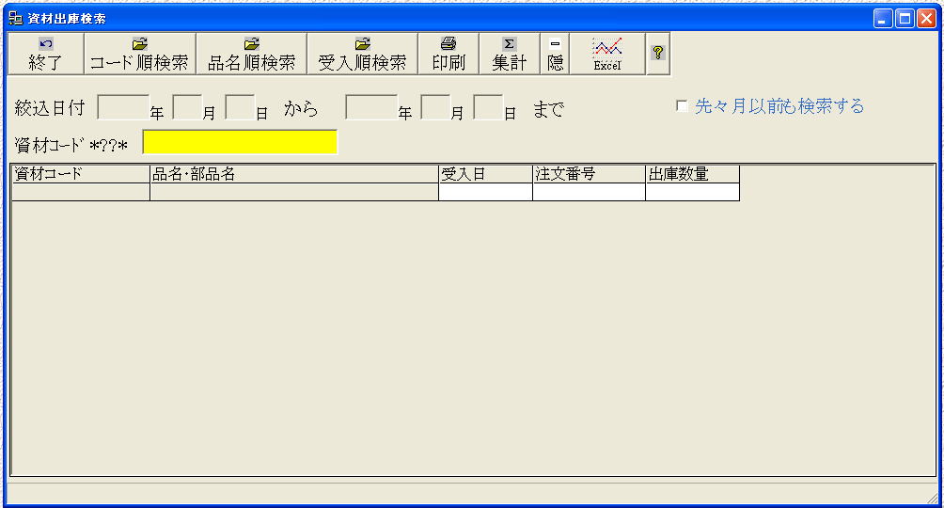
Task: Click the window system icon beside 資材出庫検索
Action: click(x=16, y=19)
